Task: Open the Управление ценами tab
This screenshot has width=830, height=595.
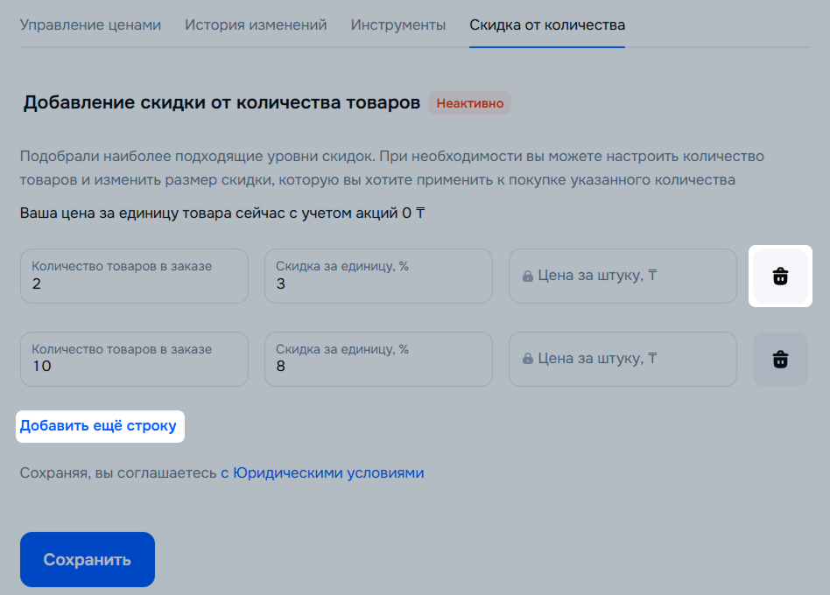Action: (x=90, y=24)
